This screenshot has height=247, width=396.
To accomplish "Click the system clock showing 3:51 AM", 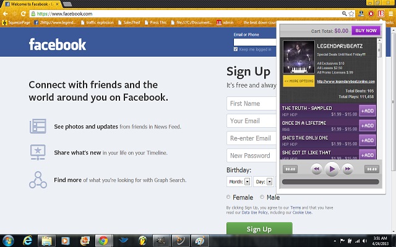I will pyautogui.click(x=380, y=241).
